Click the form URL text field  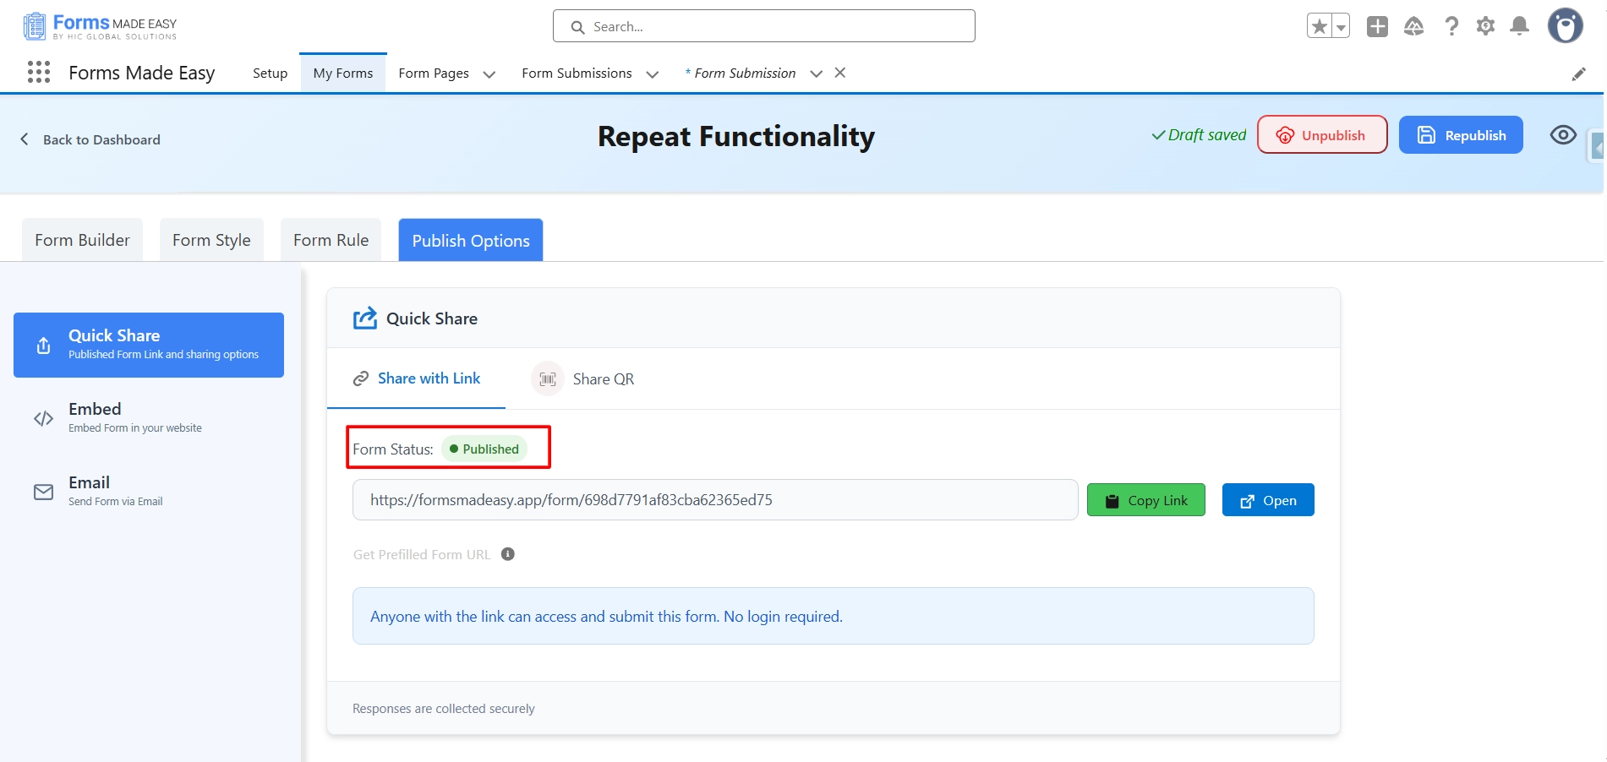[x=714, y=500]
